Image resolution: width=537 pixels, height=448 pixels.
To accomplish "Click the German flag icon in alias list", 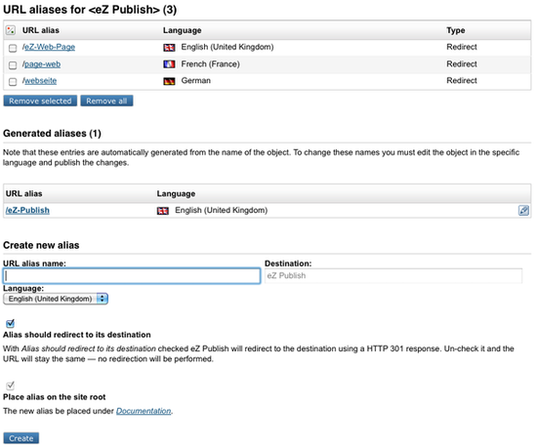I will tap(169, 81).
